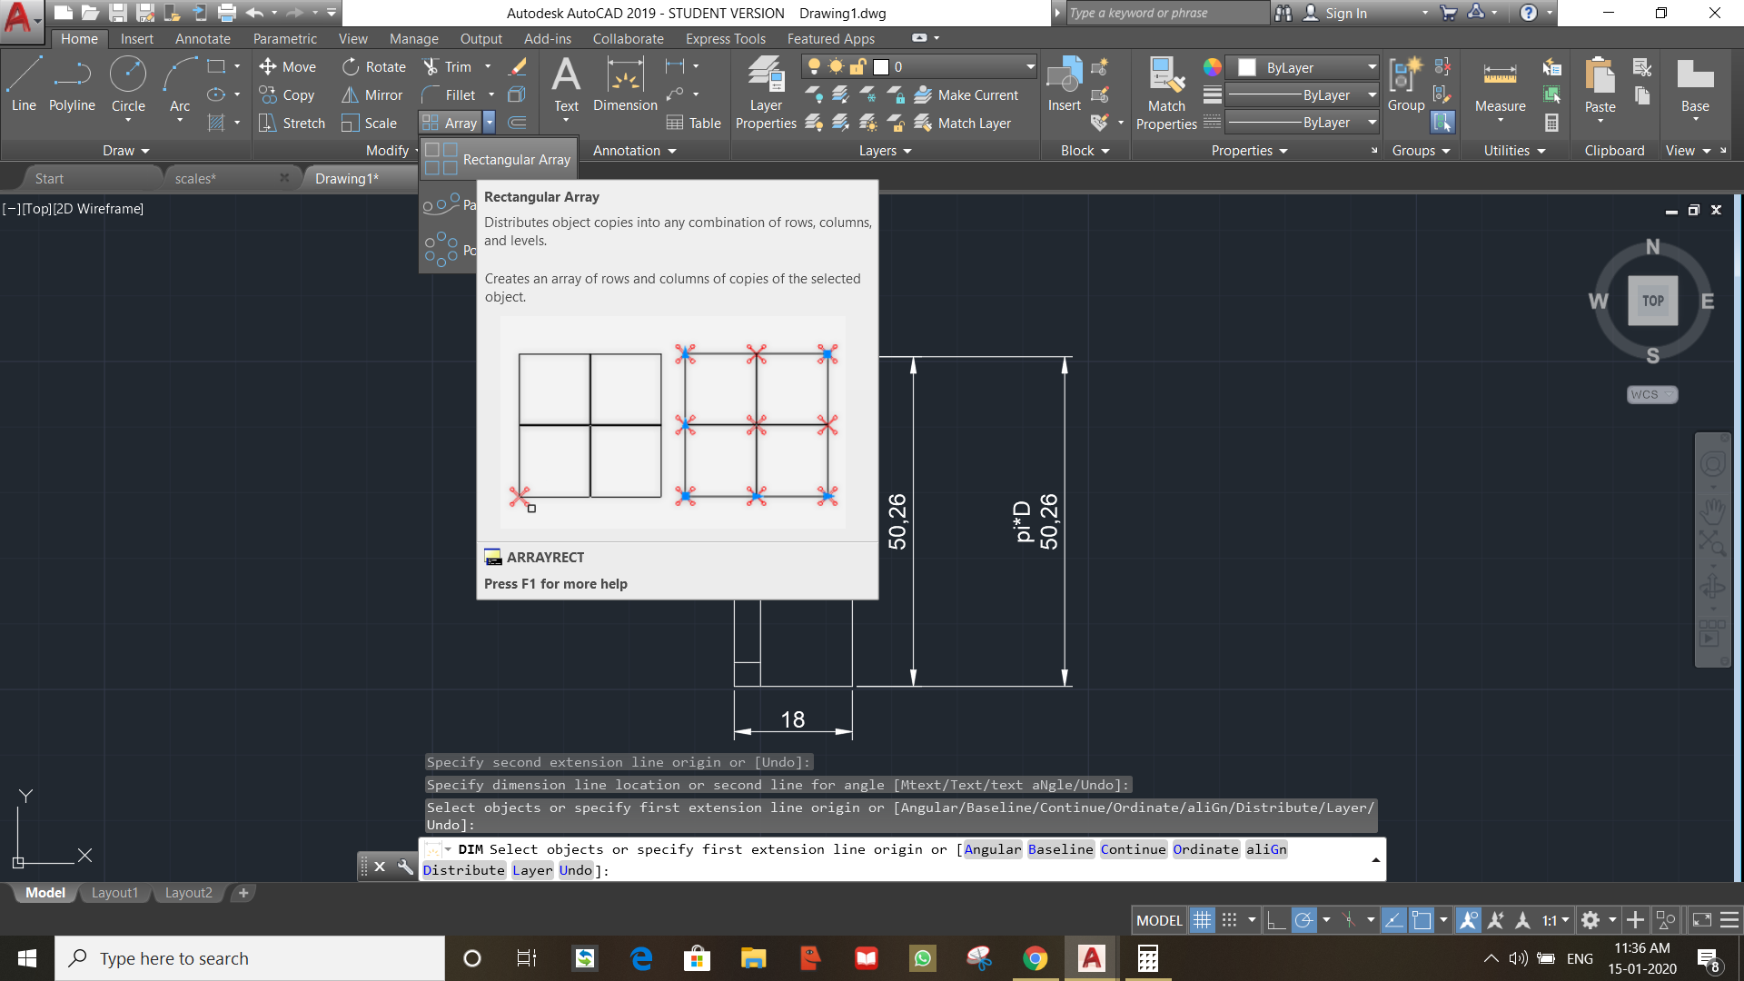Click the Mirror tool
Image resolution: width=1744 pixels, height=981 pixels.
pyautogui.click(x=372, y=94)
